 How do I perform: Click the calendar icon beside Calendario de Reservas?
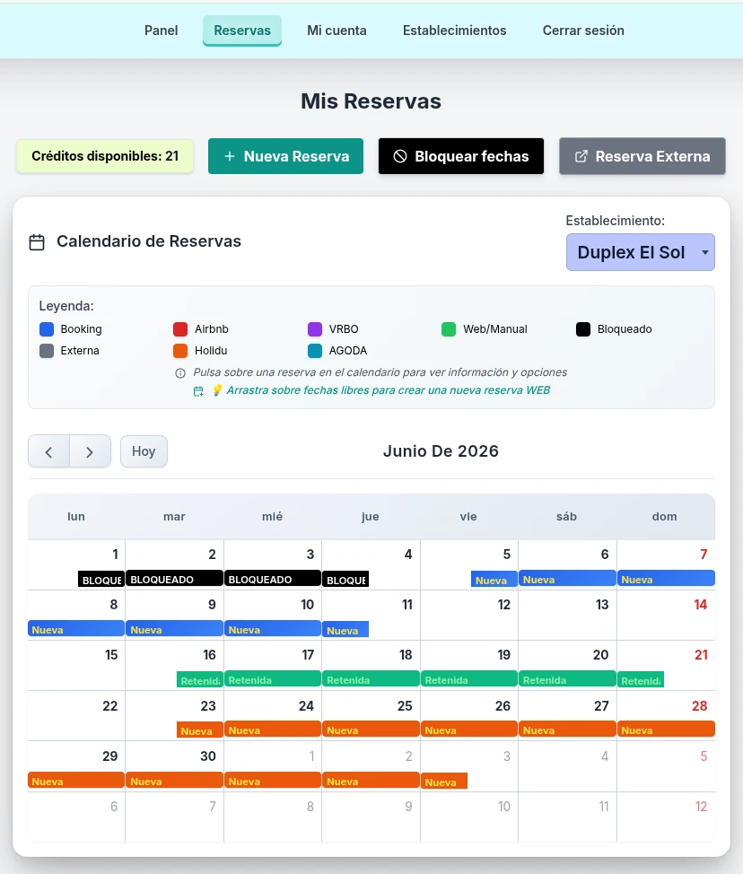[x=37, y=242]
